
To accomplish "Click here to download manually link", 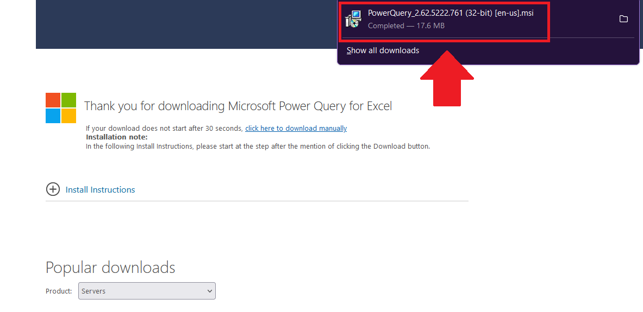I will (296, 128).
